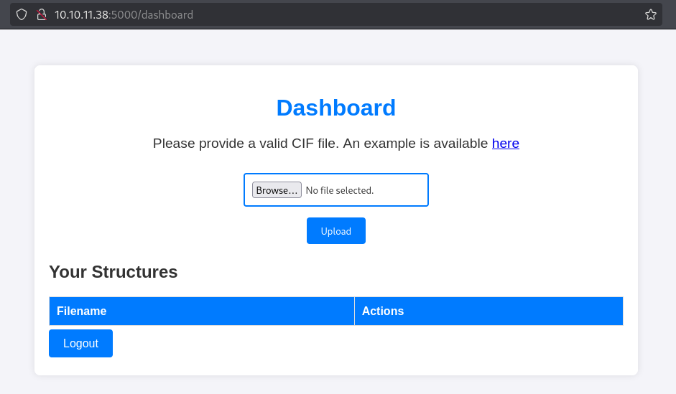This screenshot has height=394, width=676.
Task: Click the 'Your Structures' heading
Action: point(114,272)
